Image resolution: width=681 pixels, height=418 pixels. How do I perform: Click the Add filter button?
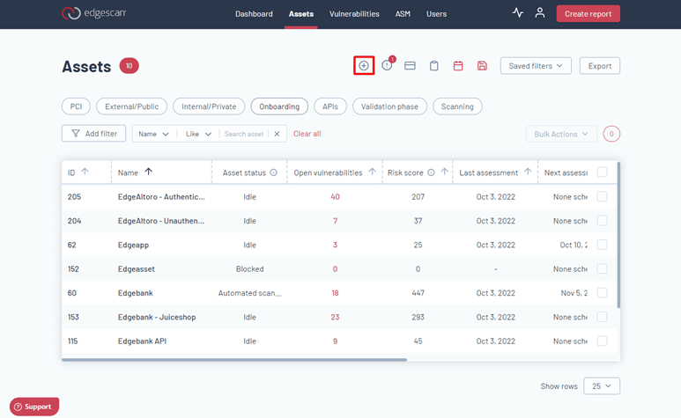coord(93,134)
